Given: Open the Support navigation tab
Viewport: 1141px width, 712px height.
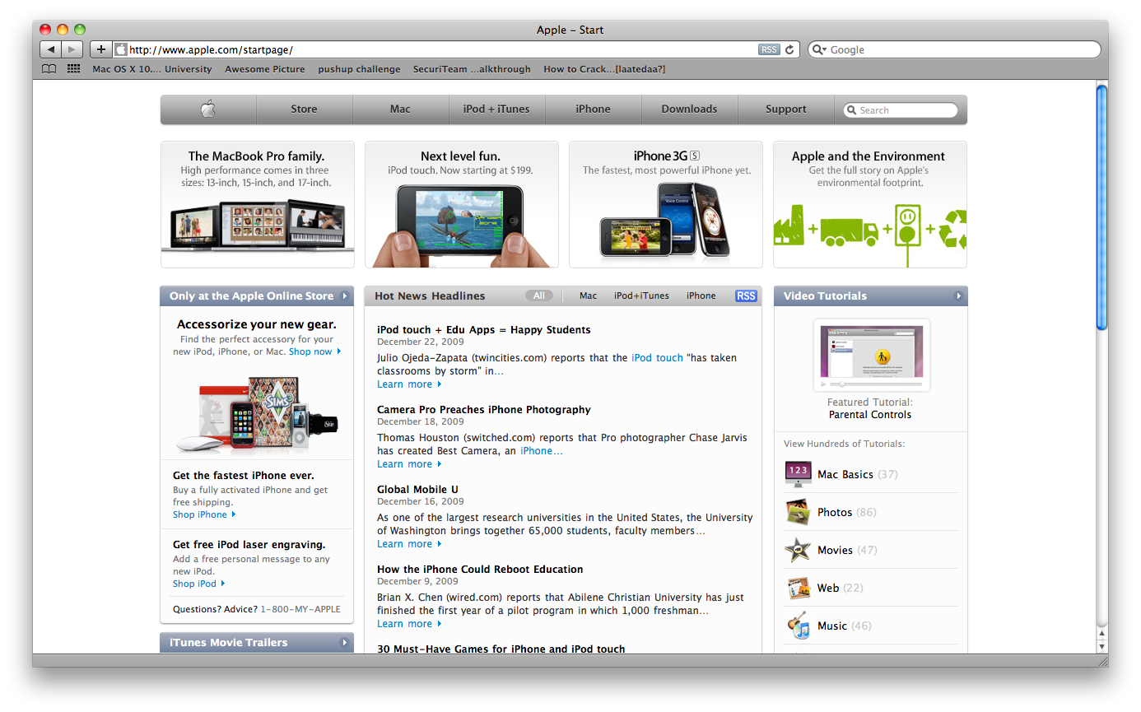Looking at the screenshot, I should point(785,109).
